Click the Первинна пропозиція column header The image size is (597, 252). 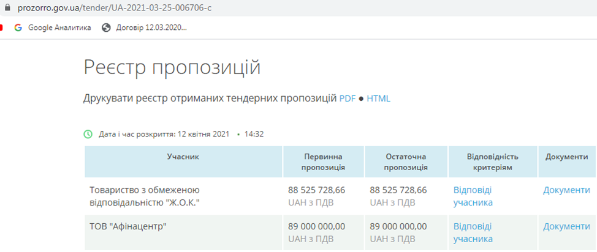(325, 162)
